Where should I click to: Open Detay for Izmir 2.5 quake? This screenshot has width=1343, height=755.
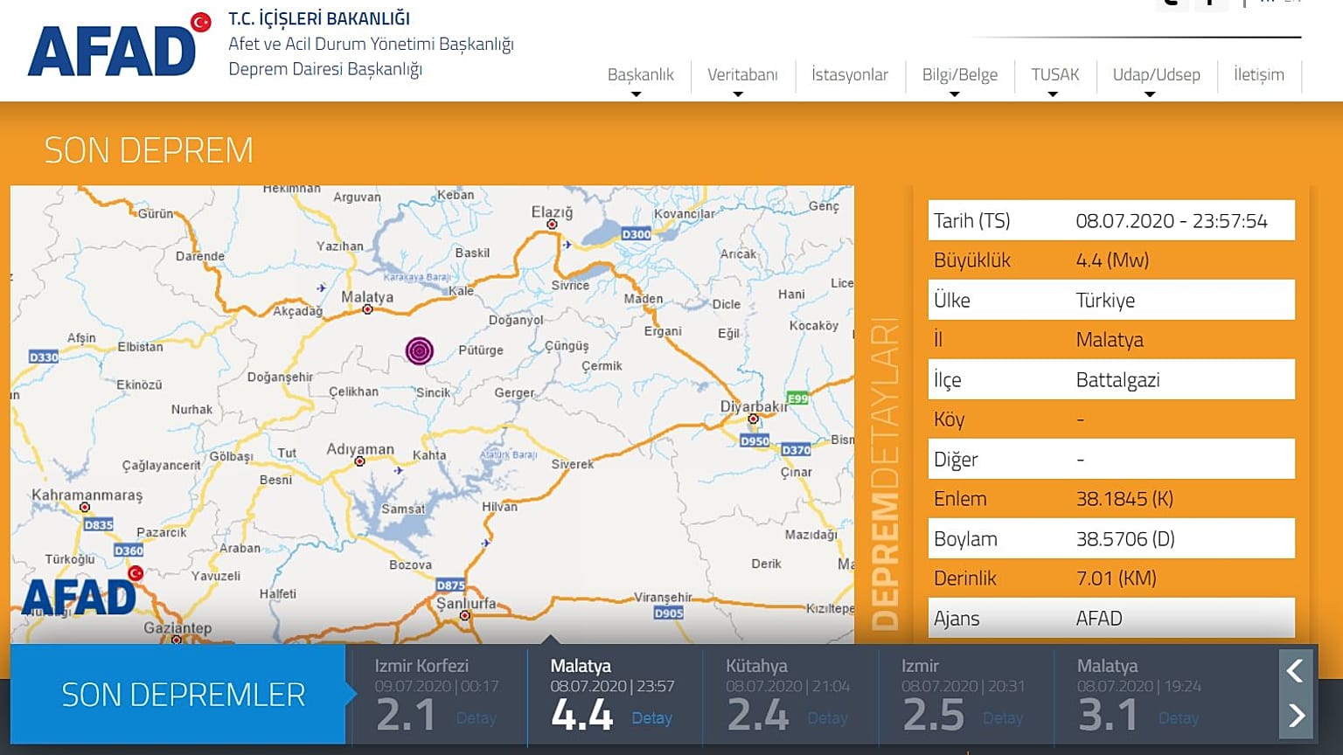tap(1003, 718)
